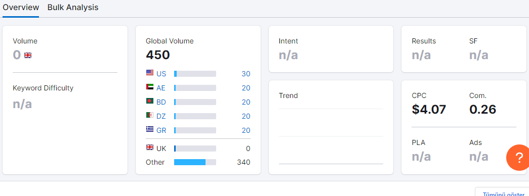
Task: Click the CPC value $4.07
Action: coord(429,109)
